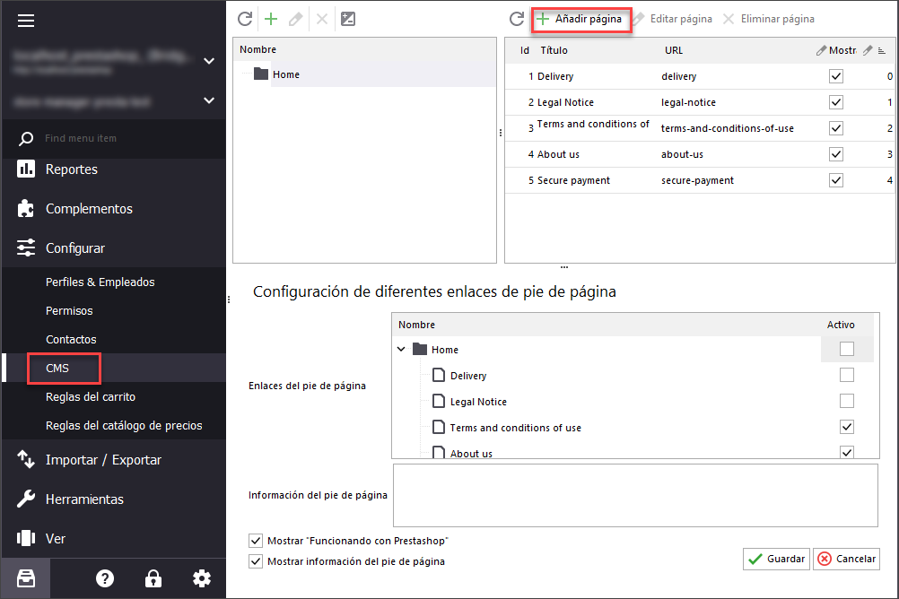Open Perfiles & Empleados
The width and height of the screenshot is (899, 599).
(x=100, y=282)
